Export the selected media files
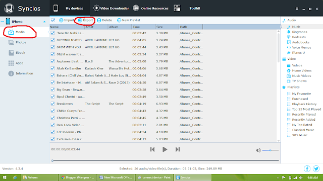Image resolution: width=323 pixels, height=181 pixels. 85,20
